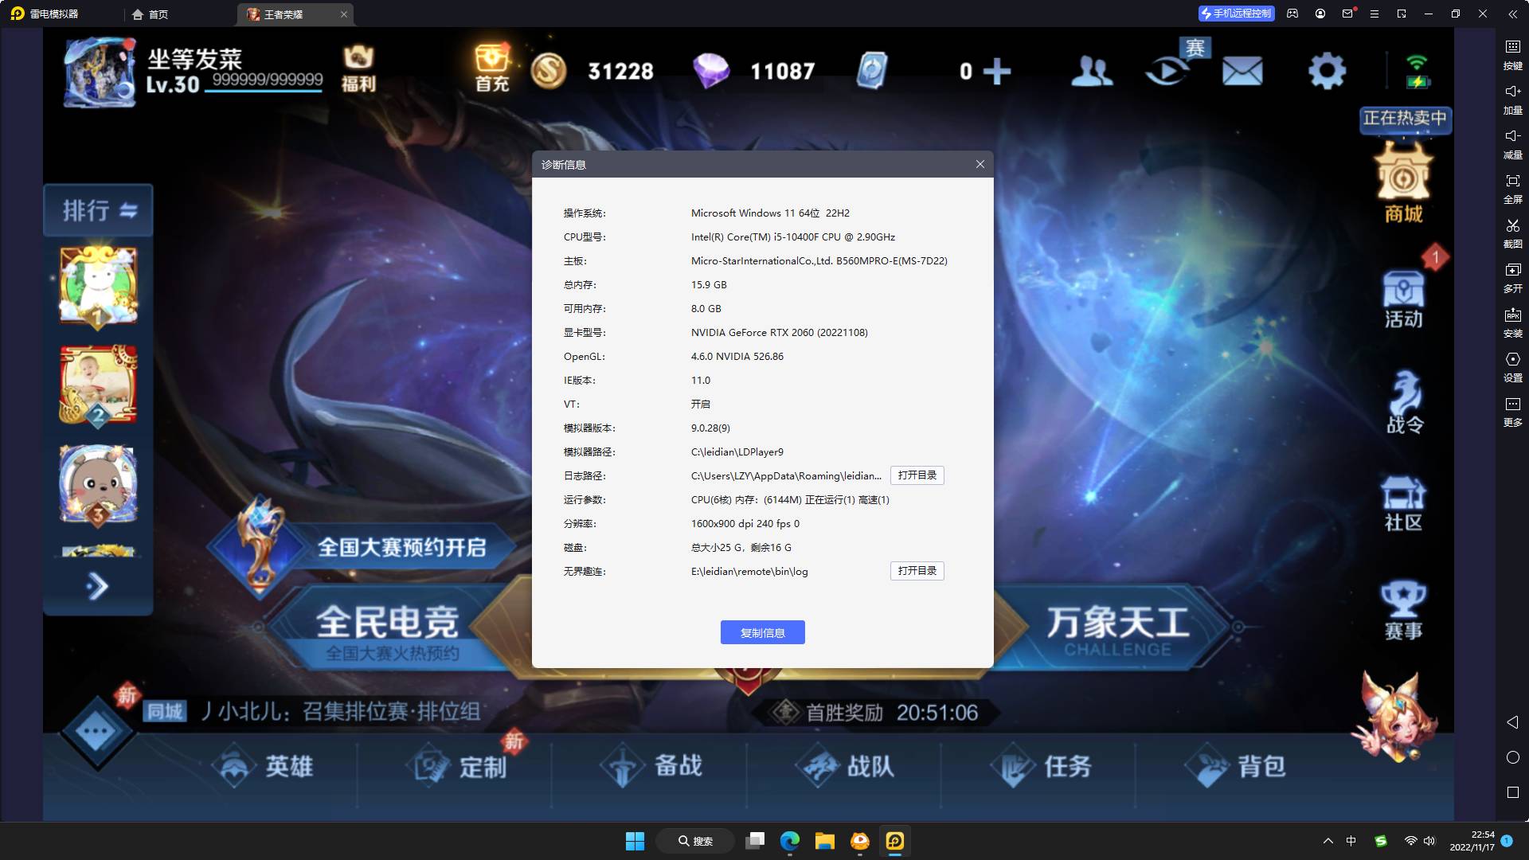The image size is (1529, 860).
Task: Click 打开目录 next to log path
Action: tap(917, 475)
